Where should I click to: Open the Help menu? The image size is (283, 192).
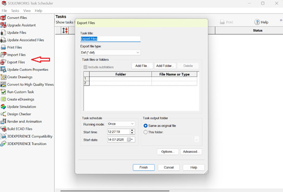39,10
